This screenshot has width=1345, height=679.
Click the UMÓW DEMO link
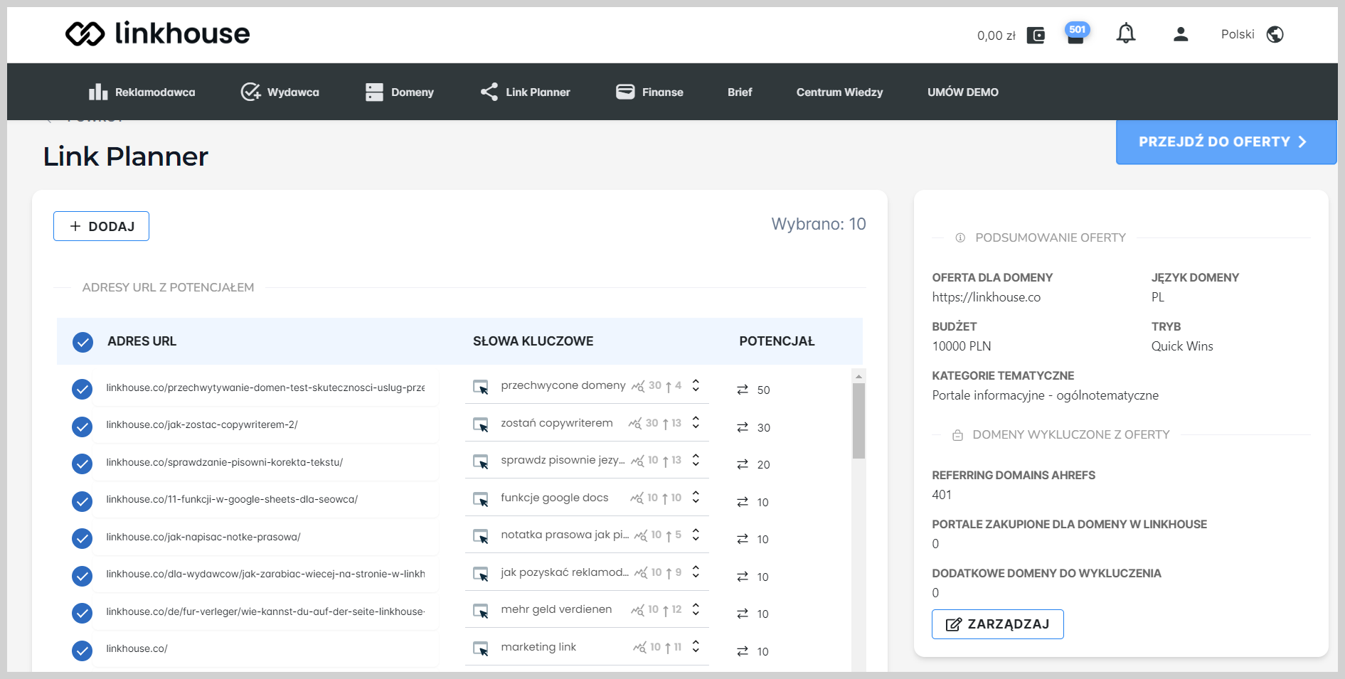point(963,92)
